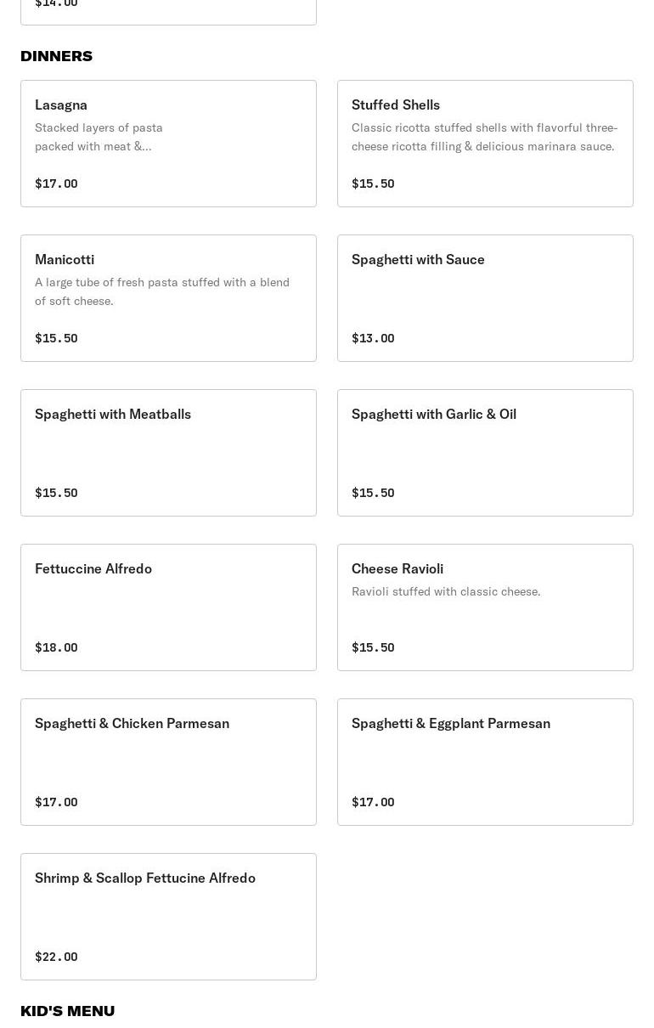Screen dimensions: 654x1028
Task: Click the Fettuccine Alfredo card
Action: [x=168, y=607]
